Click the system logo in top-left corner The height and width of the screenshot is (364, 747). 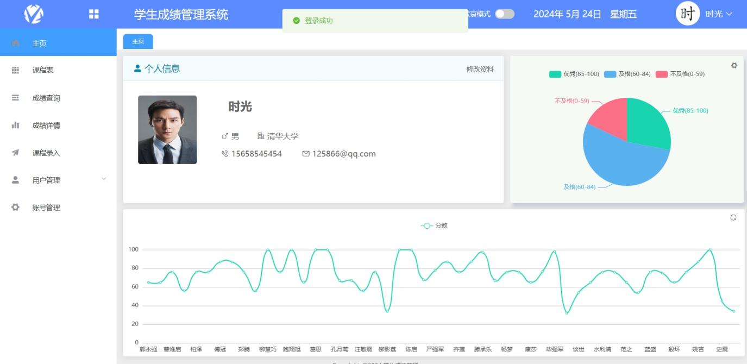point(34,14)
